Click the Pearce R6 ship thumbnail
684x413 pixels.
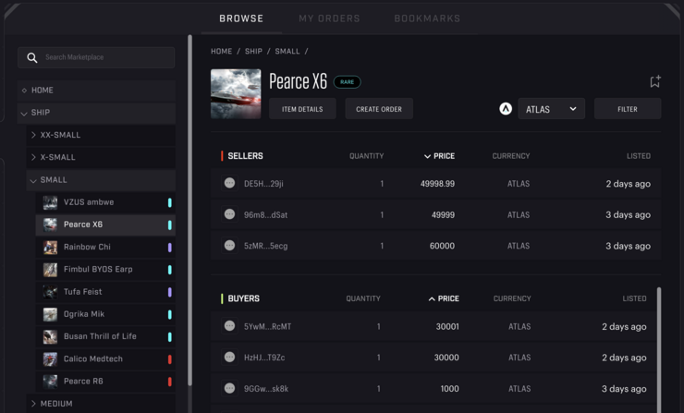pos(50,382)
